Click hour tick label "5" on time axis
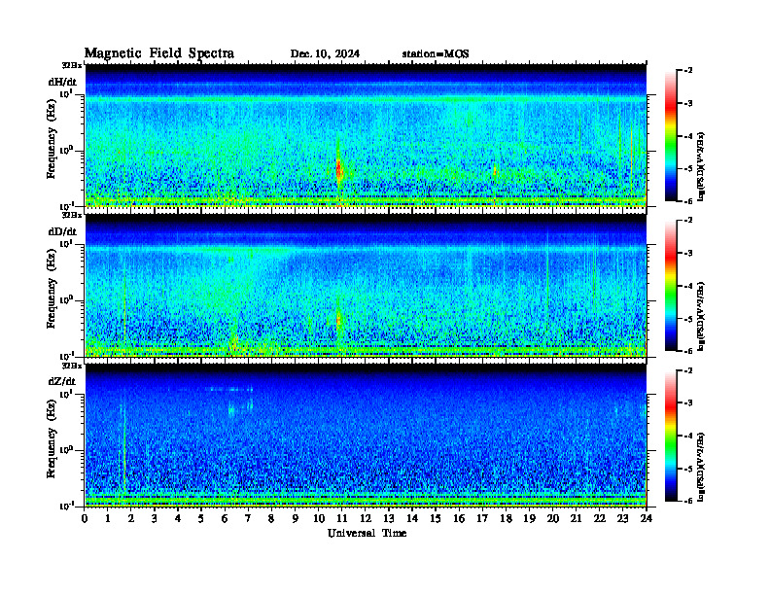The width and height of the screenshot is (770, 595). (201, 518)
